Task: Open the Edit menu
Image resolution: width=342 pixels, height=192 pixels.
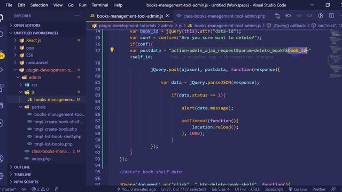Action: tap(21, 5)
